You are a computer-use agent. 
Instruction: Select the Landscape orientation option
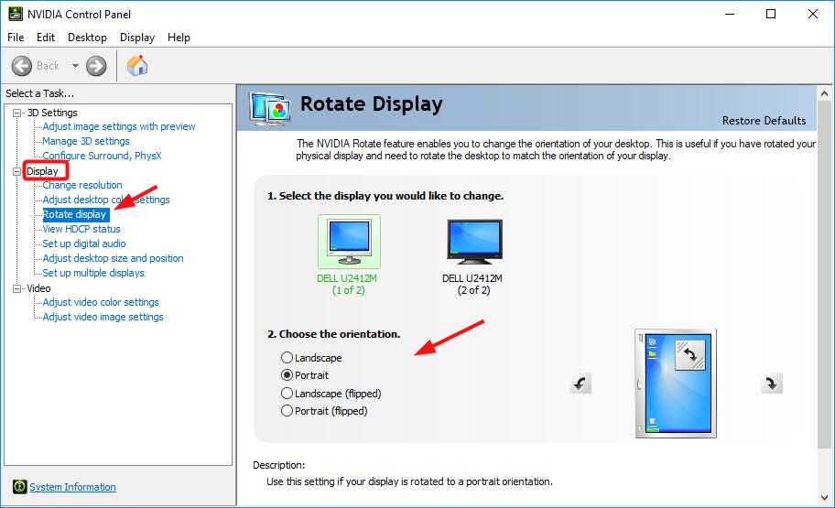[287, 358]
